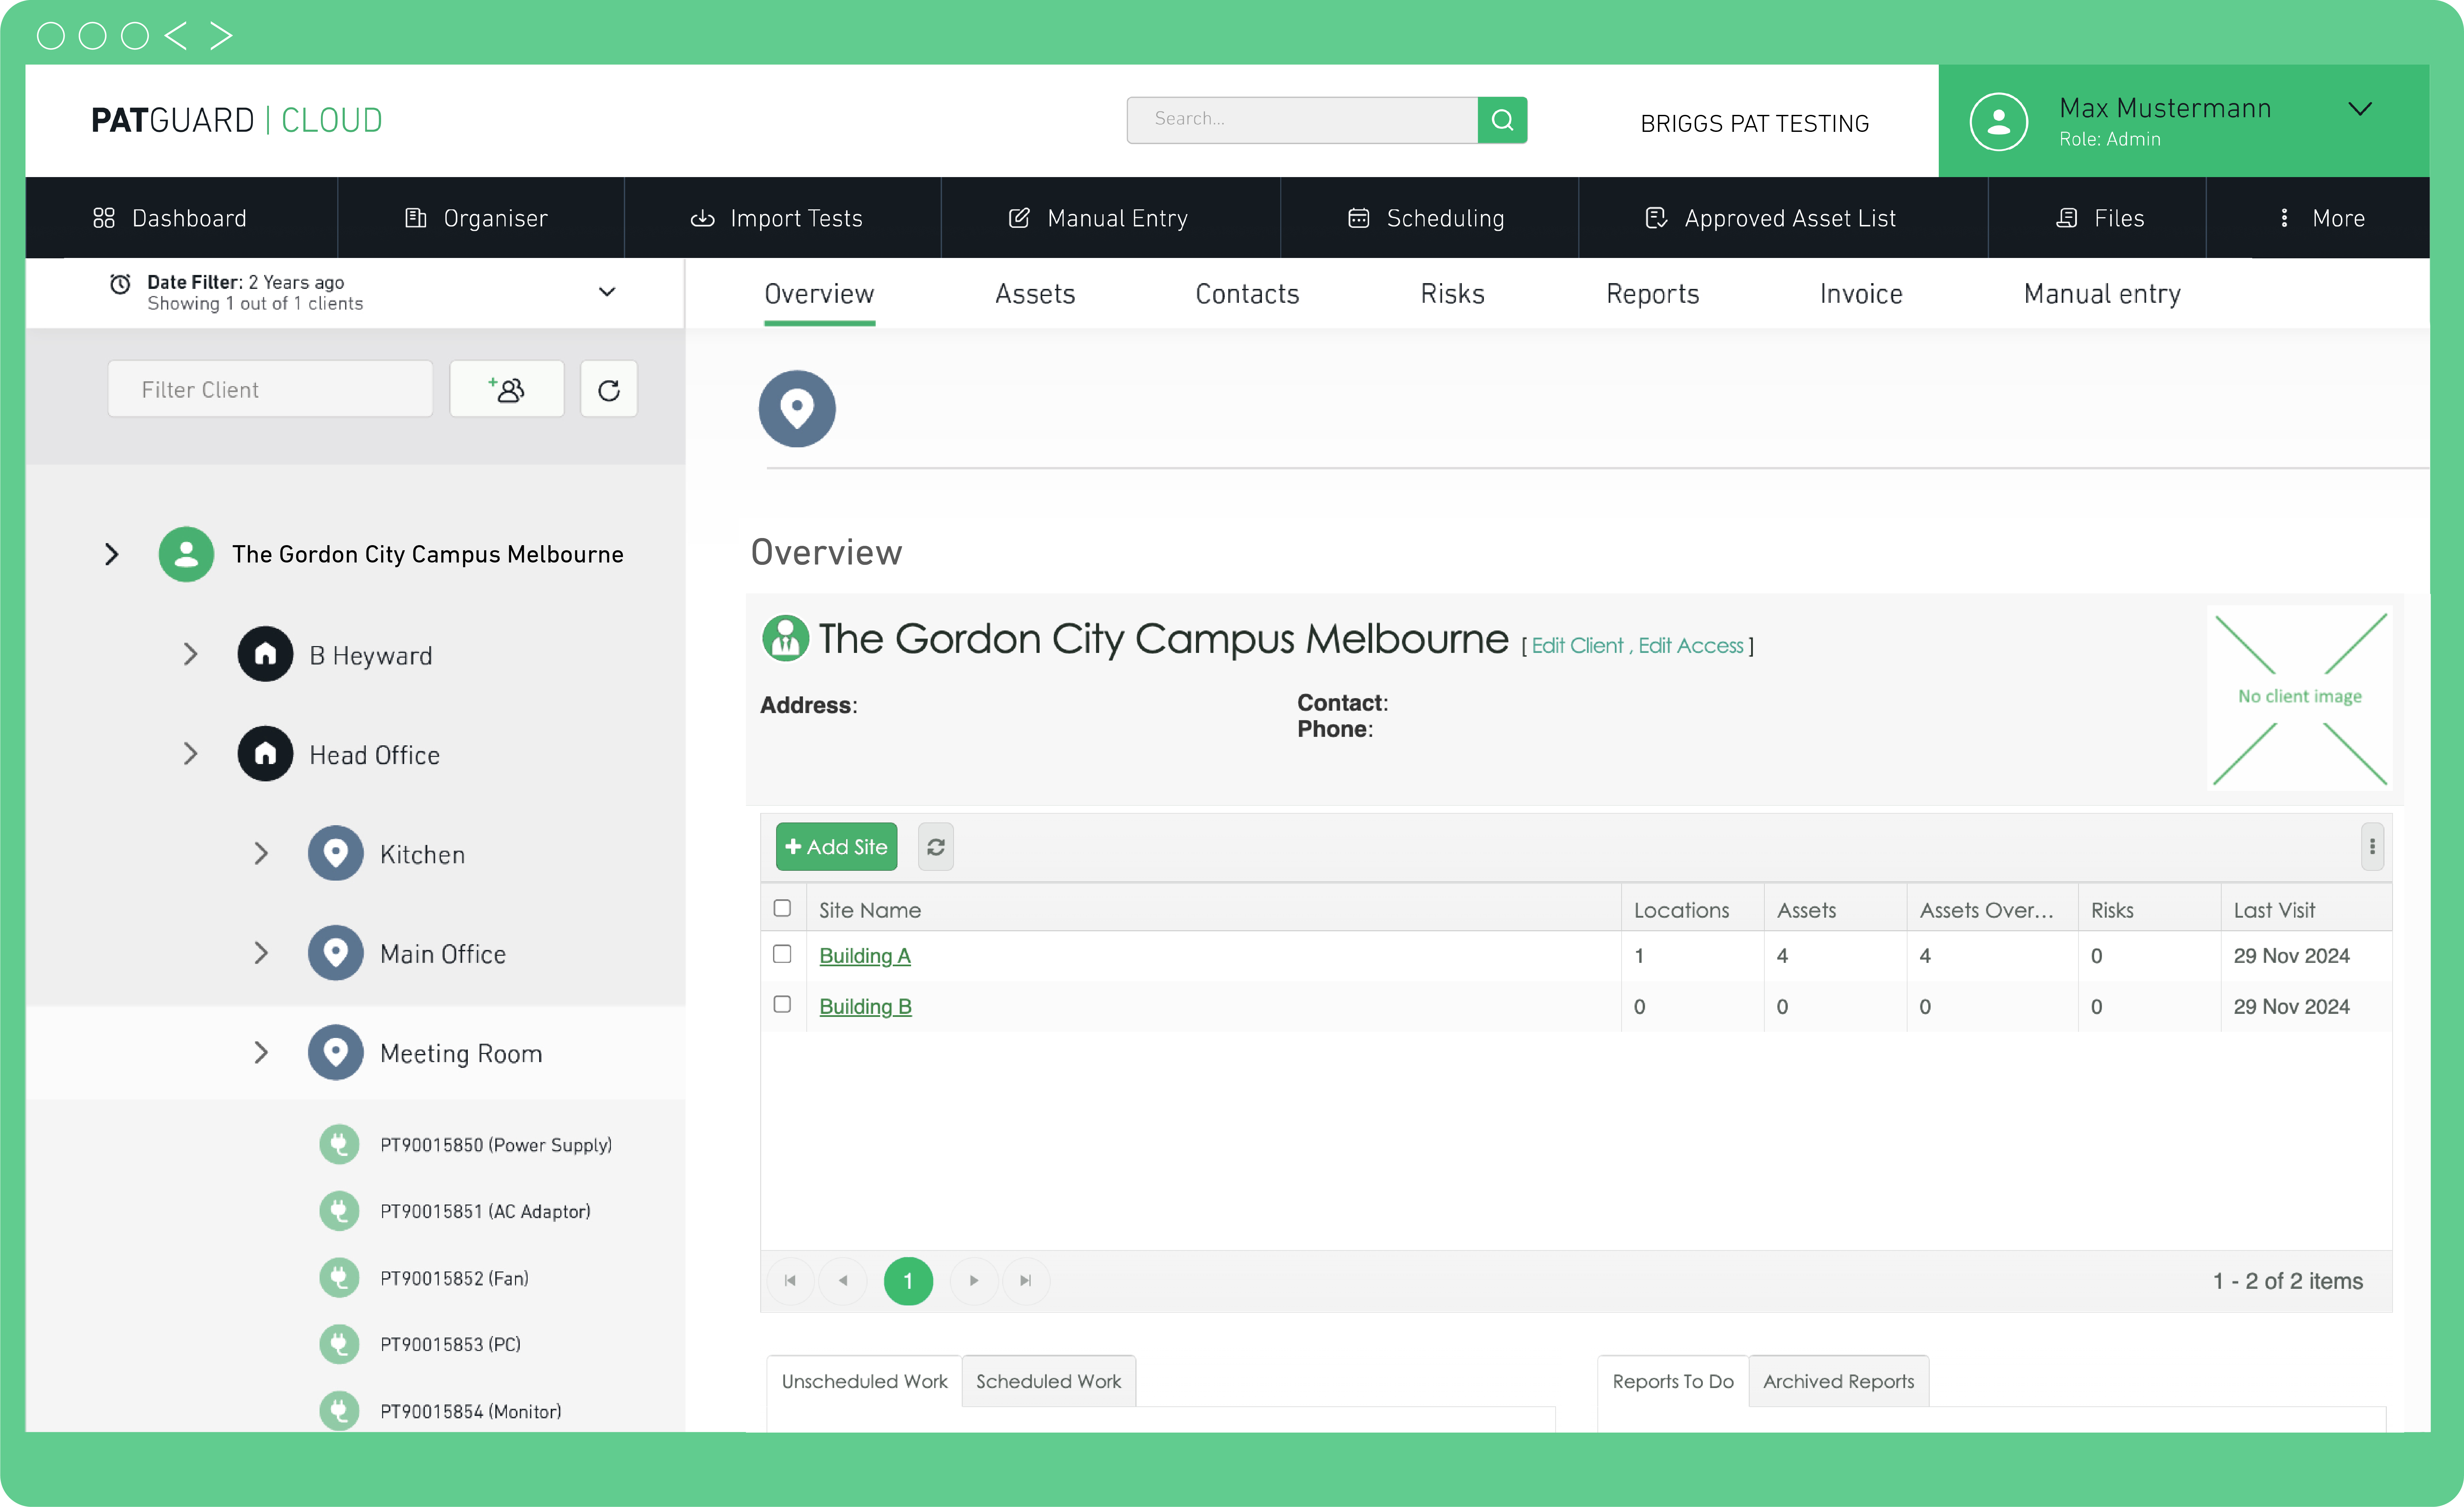Viewport: 2464px width, 1507px height.
Task: Click the plug icon for PT90015853 PC
Action: coord(339,1344)
